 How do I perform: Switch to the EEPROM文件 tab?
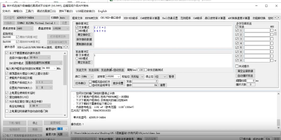point(91,18)
